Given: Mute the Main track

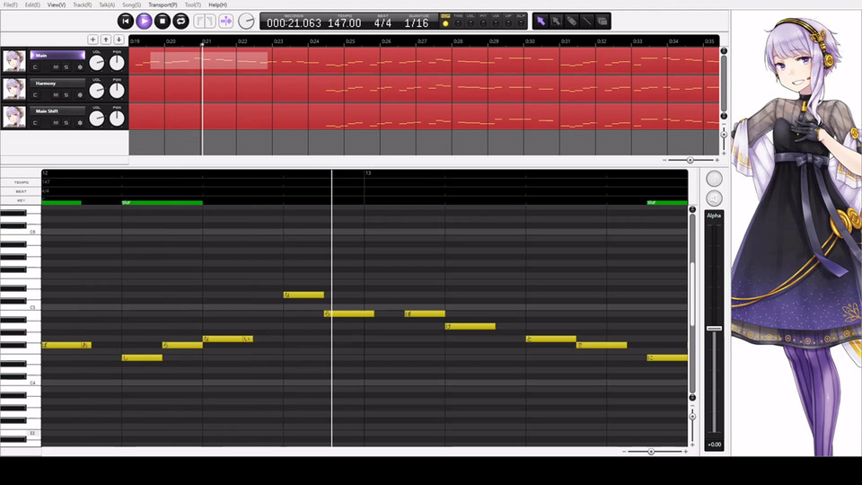Looking at the screenshot, I should 56,67.
